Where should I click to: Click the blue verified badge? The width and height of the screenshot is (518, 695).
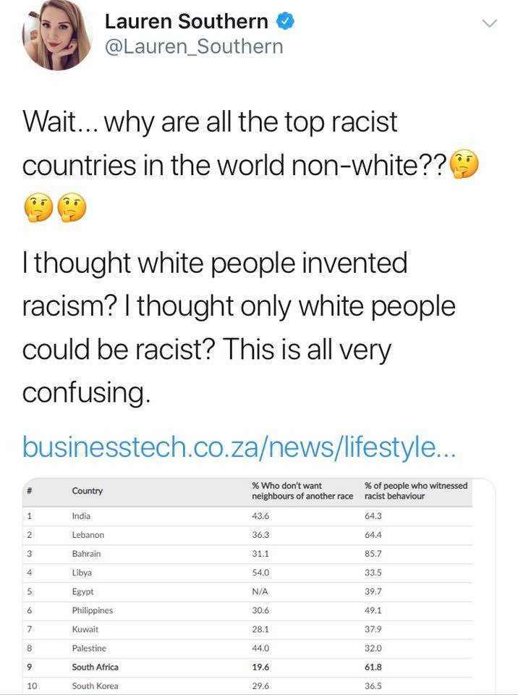click(x=286, y=22)
